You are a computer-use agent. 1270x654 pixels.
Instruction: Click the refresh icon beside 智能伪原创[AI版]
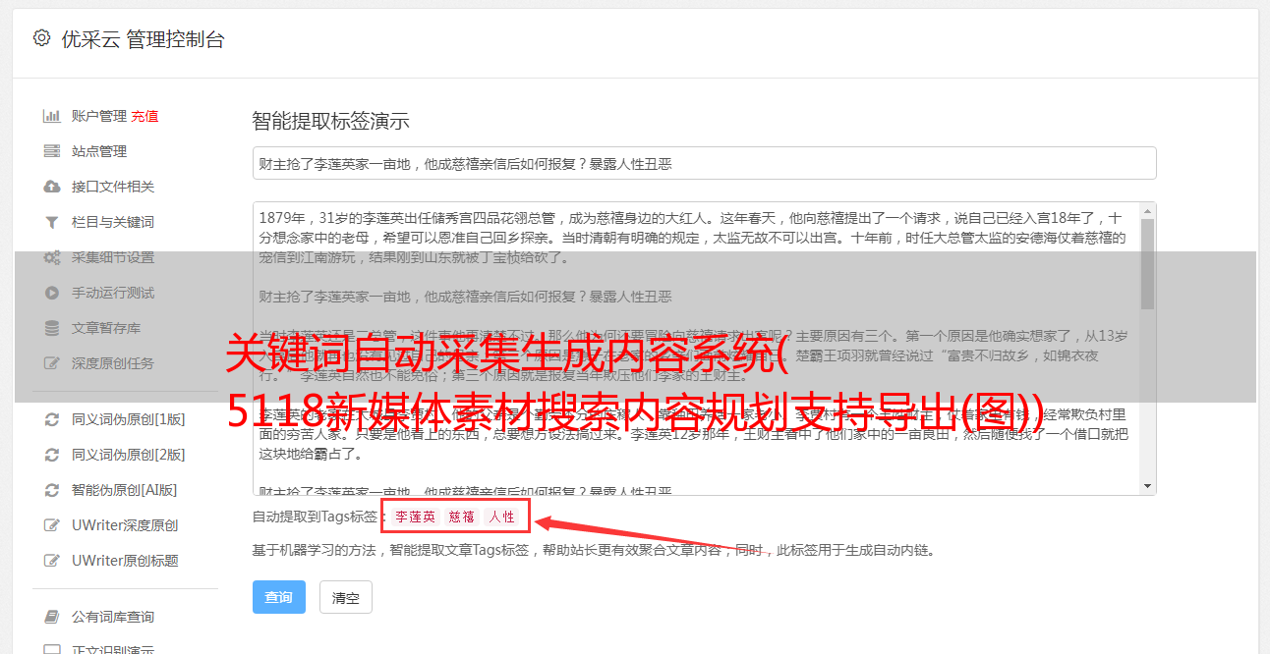click(52, 490)
